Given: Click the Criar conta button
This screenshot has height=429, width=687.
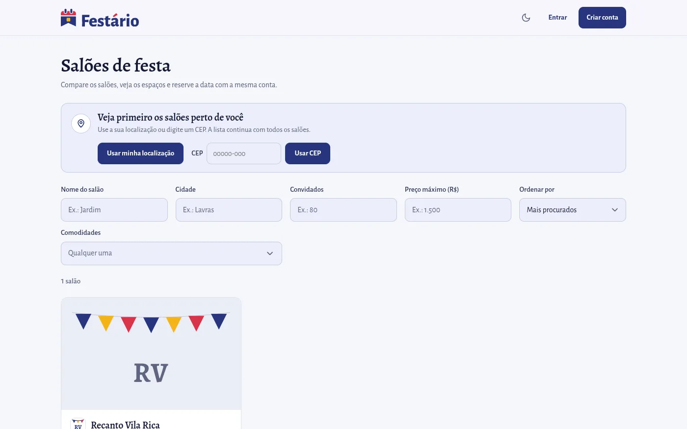Looking at the screenshot, I should point(602,18).
